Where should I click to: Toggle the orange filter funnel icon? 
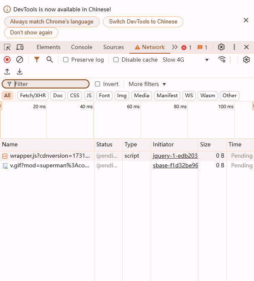37,60
